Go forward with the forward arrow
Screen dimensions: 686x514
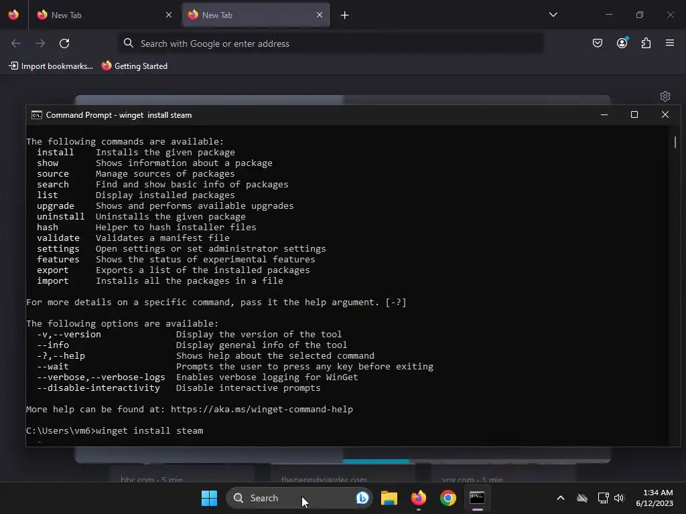point(40,44)
